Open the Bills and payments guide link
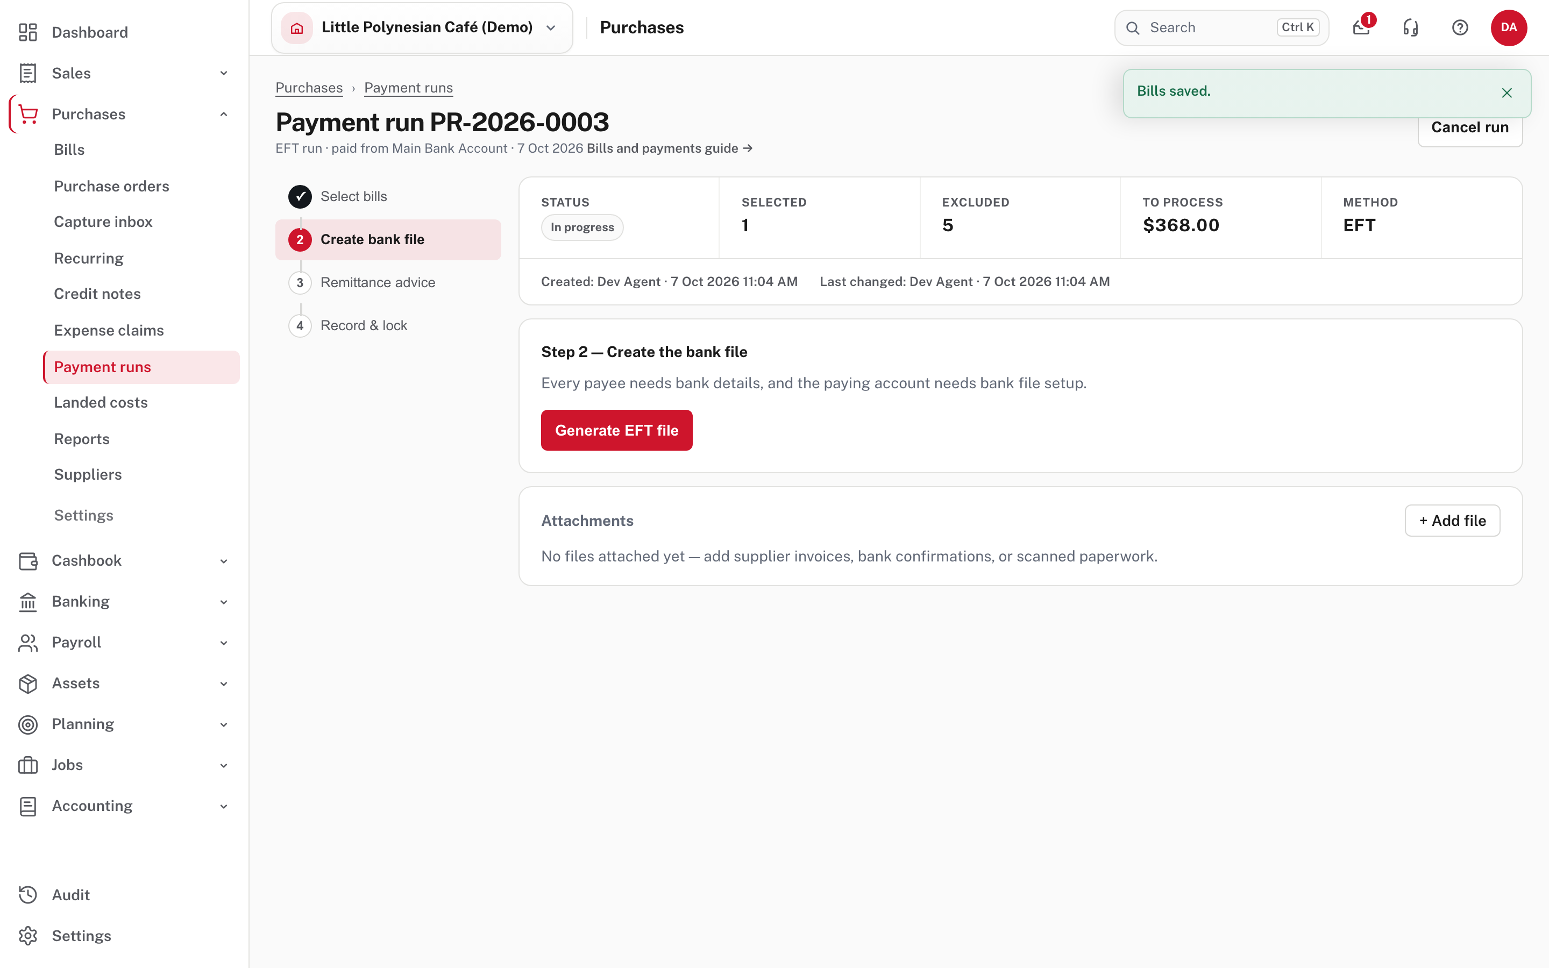The height and width of the screenshot is (968, 1549). coord(670,148)
